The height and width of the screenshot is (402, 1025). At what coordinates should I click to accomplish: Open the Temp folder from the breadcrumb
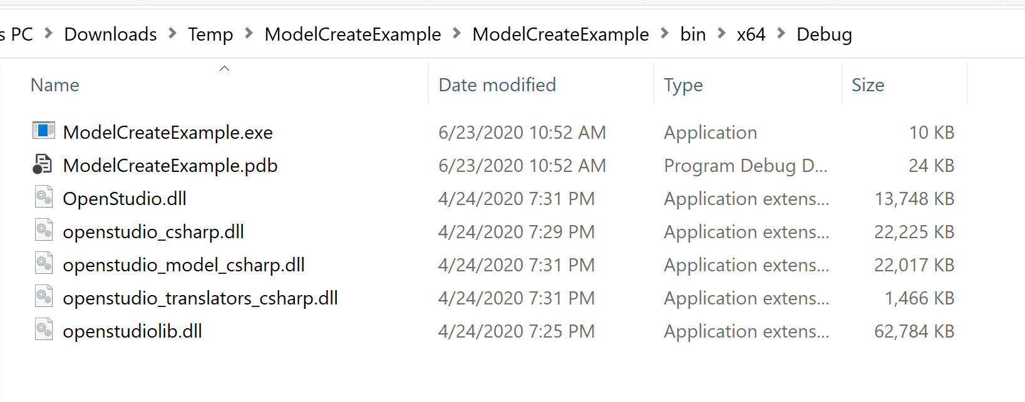pyautogui.click(x=210, y=34)
